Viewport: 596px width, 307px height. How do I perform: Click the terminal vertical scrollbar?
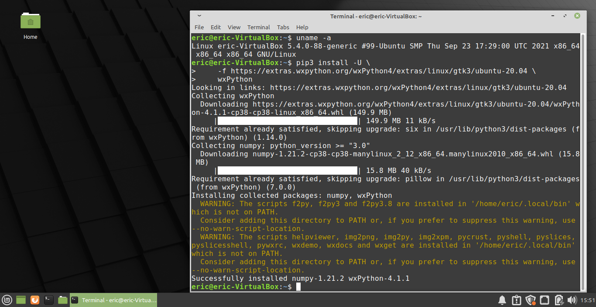[x=583, y=162]
